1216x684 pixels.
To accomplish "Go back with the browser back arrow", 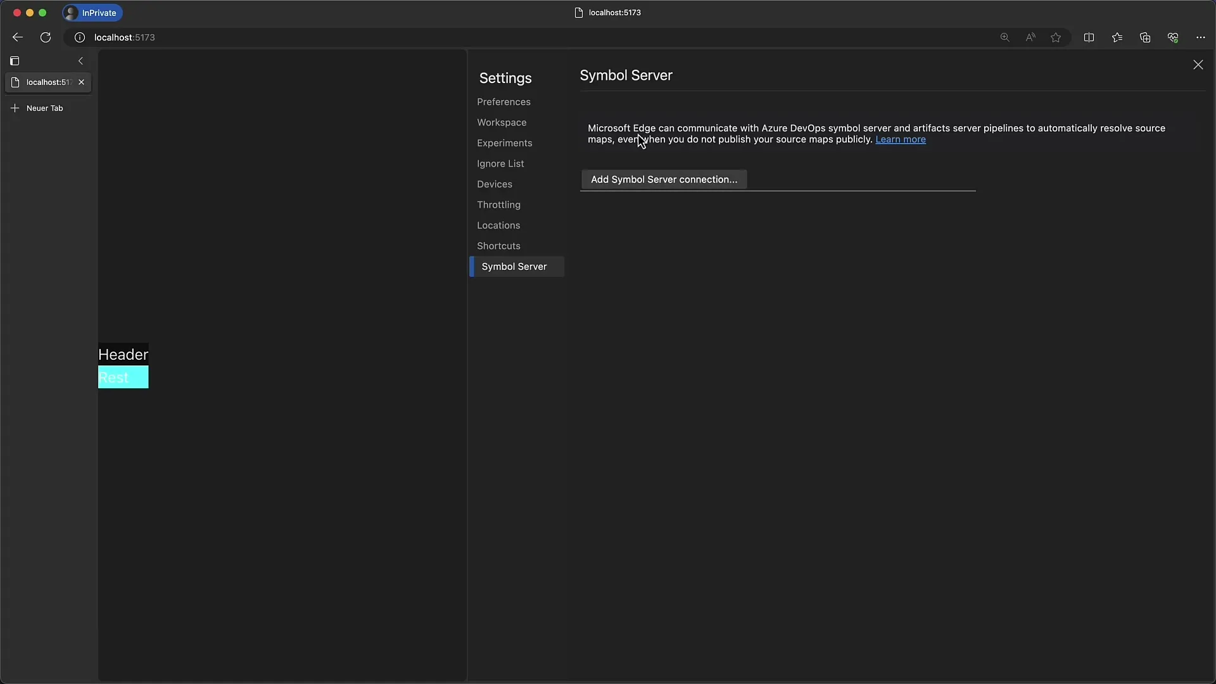I will click(18, 37).
